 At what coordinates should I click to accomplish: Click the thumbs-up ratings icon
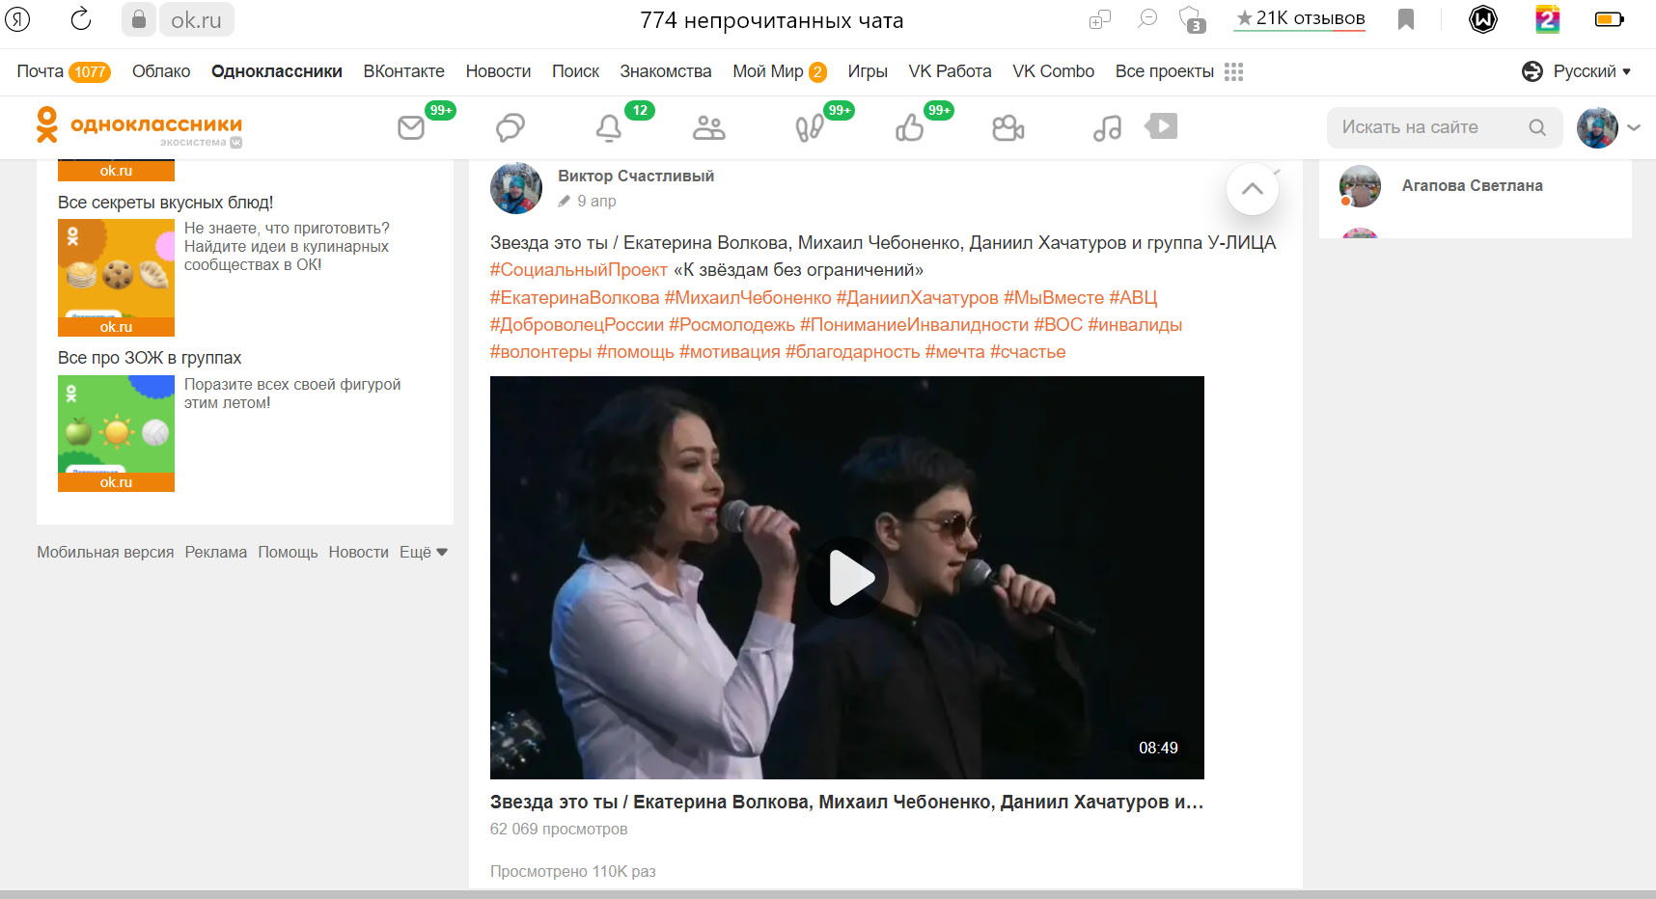coord(909,127)
